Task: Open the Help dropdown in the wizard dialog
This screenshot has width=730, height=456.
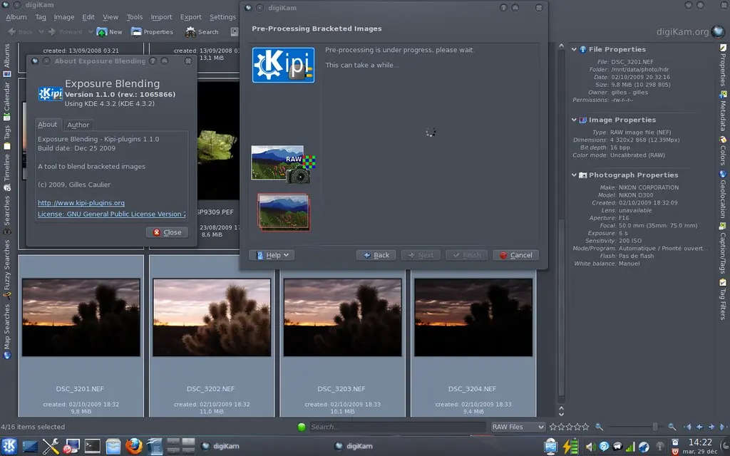Action: (x=272, y=254)
